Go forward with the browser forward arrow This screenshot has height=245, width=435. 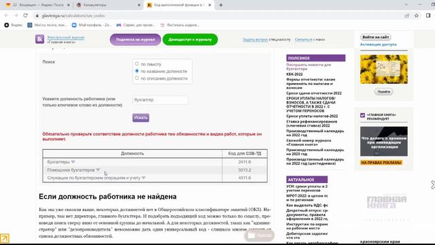[16, 16]
